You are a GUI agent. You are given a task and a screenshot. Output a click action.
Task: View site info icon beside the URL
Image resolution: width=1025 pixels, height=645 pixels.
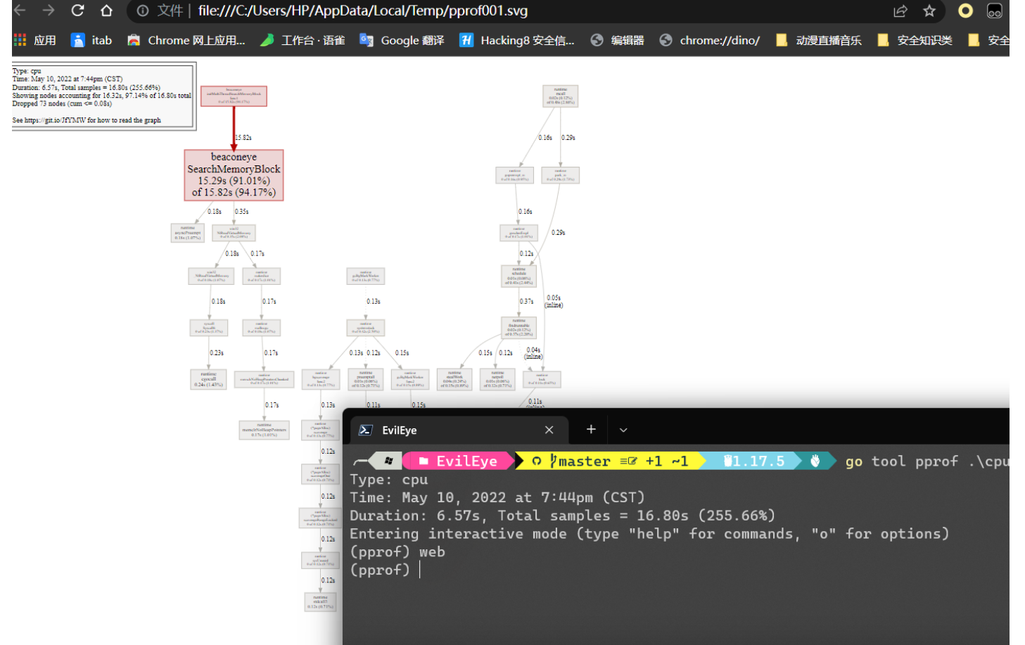(x=143, y=11)
